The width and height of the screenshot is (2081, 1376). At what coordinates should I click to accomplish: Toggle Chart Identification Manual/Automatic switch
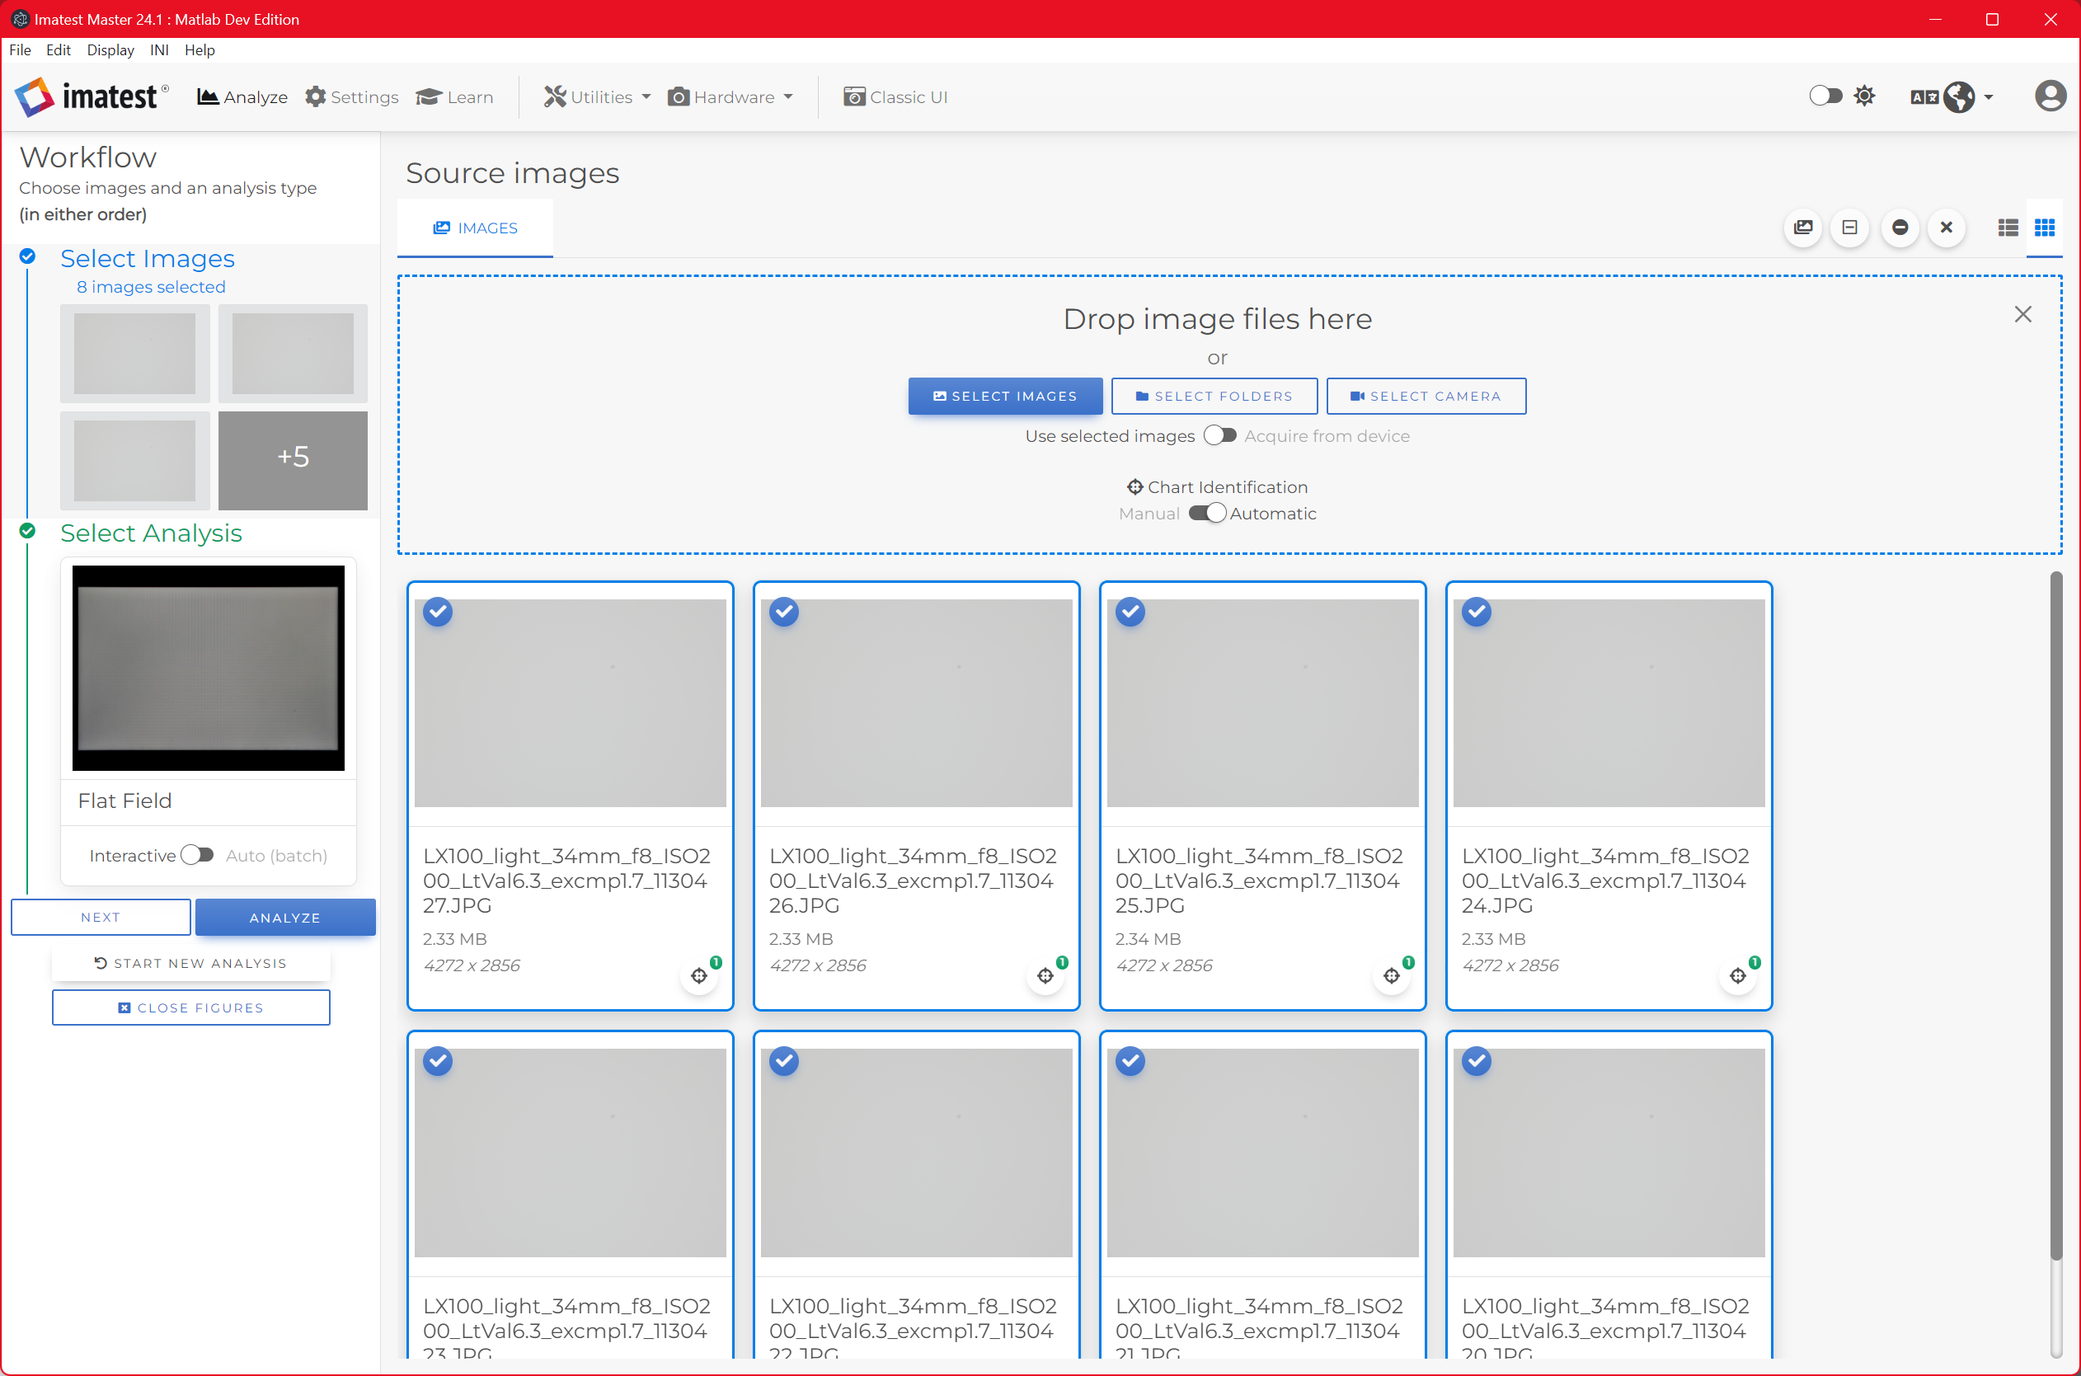point(1207,513)
